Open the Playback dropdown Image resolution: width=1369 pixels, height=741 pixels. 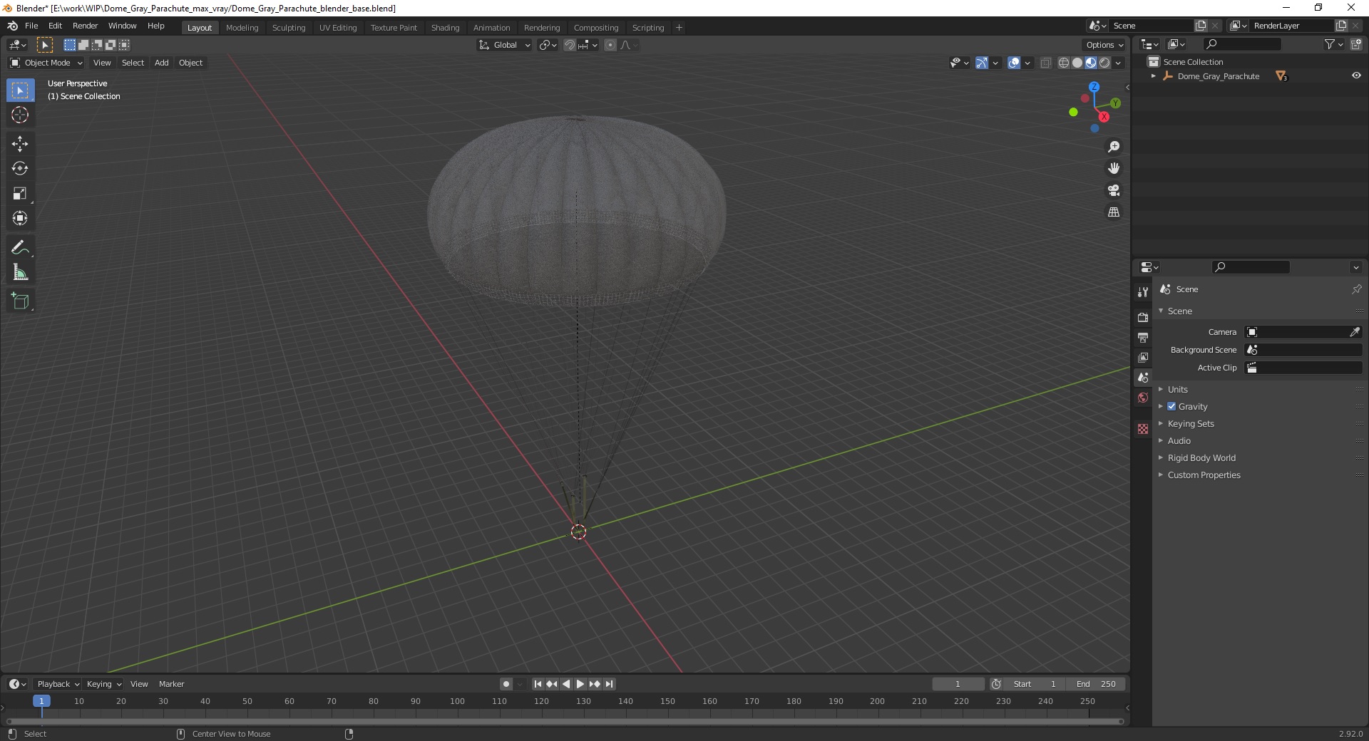[58, 684]
